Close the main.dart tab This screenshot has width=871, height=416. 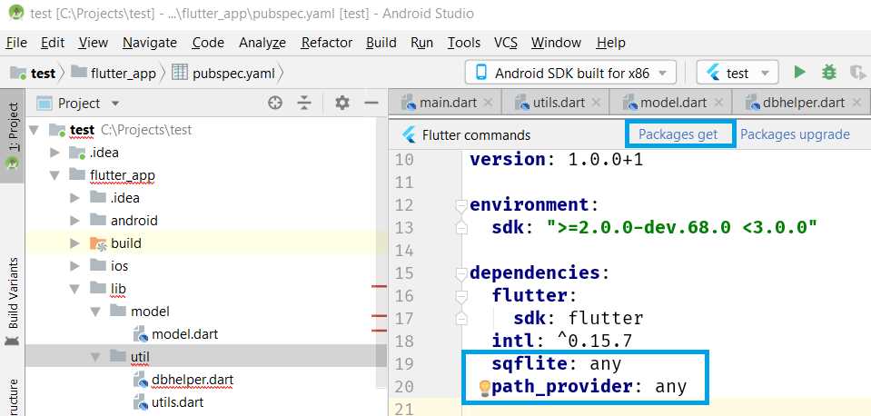[x=488, y=103]
